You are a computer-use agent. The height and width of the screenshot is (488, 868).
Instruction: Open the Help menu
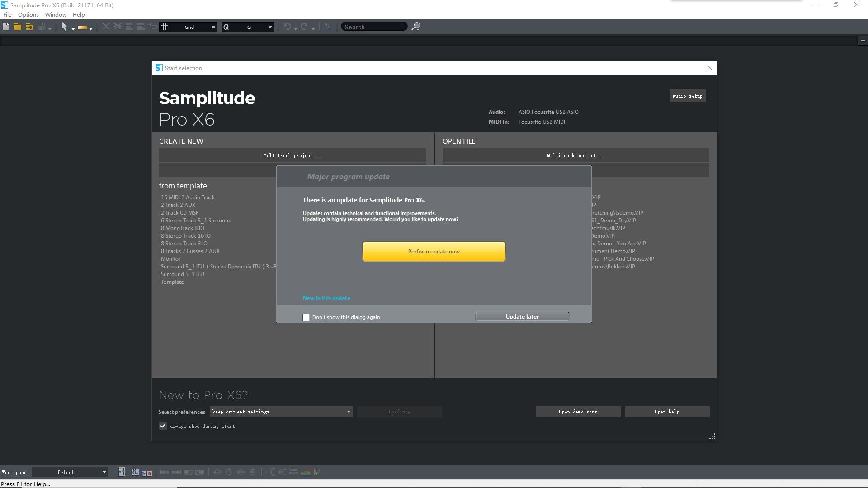point(79,14)
